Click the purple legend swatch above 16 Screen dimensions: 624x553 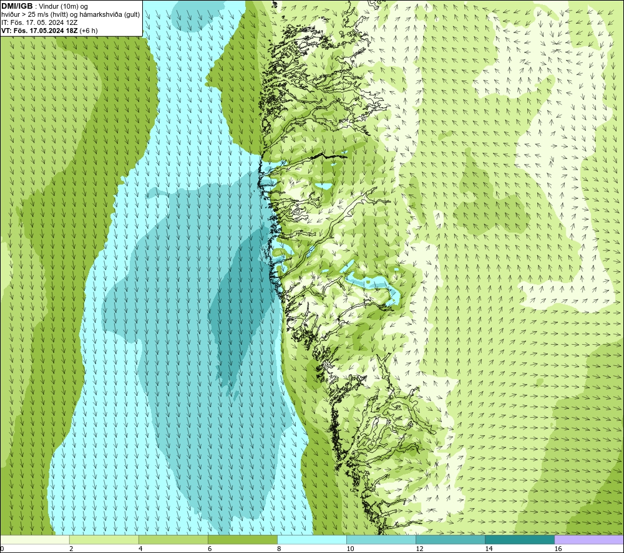589,539
